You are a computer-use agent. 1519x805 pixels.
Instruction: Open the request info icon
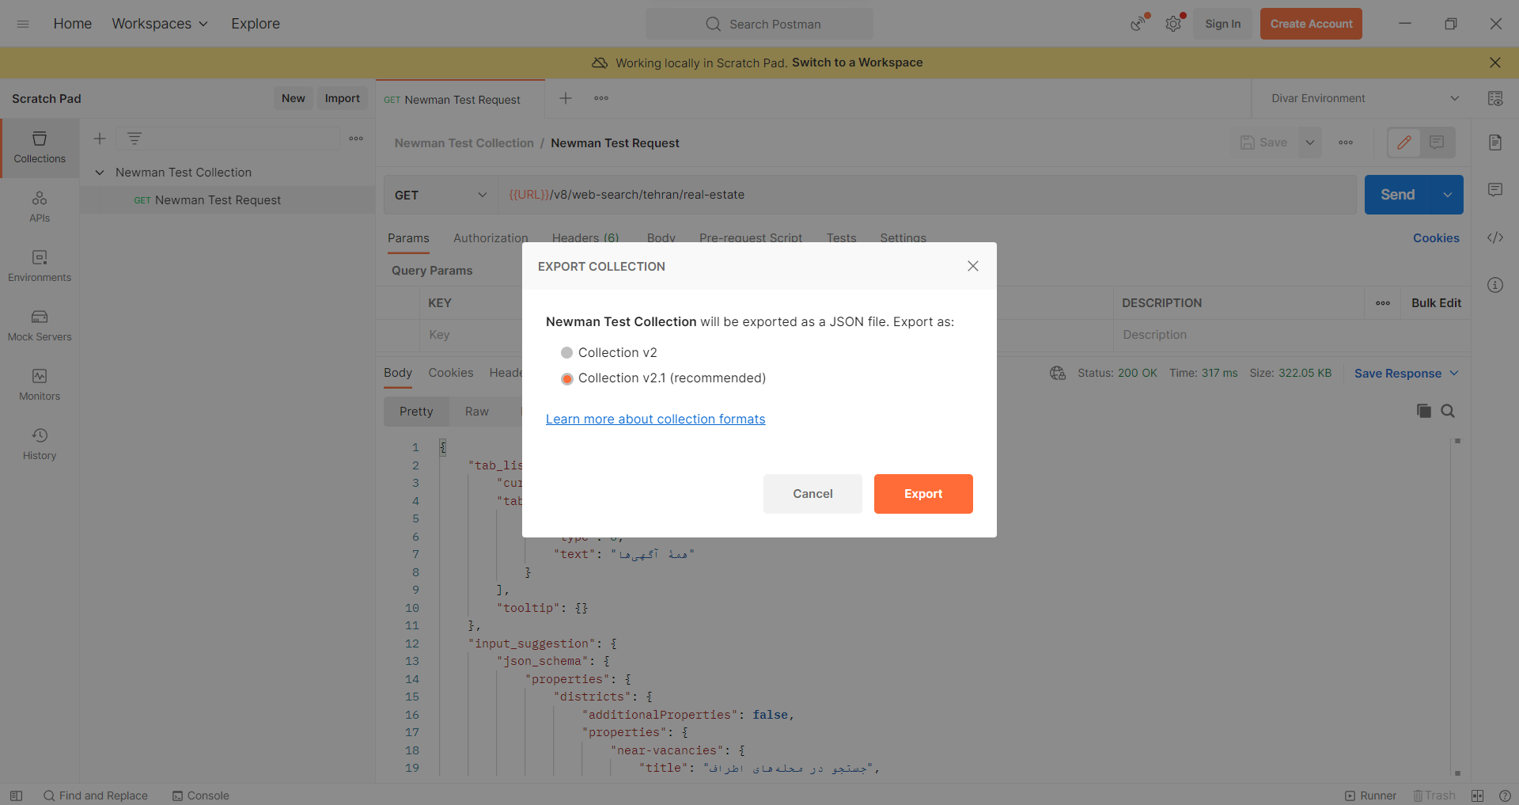1495,285
